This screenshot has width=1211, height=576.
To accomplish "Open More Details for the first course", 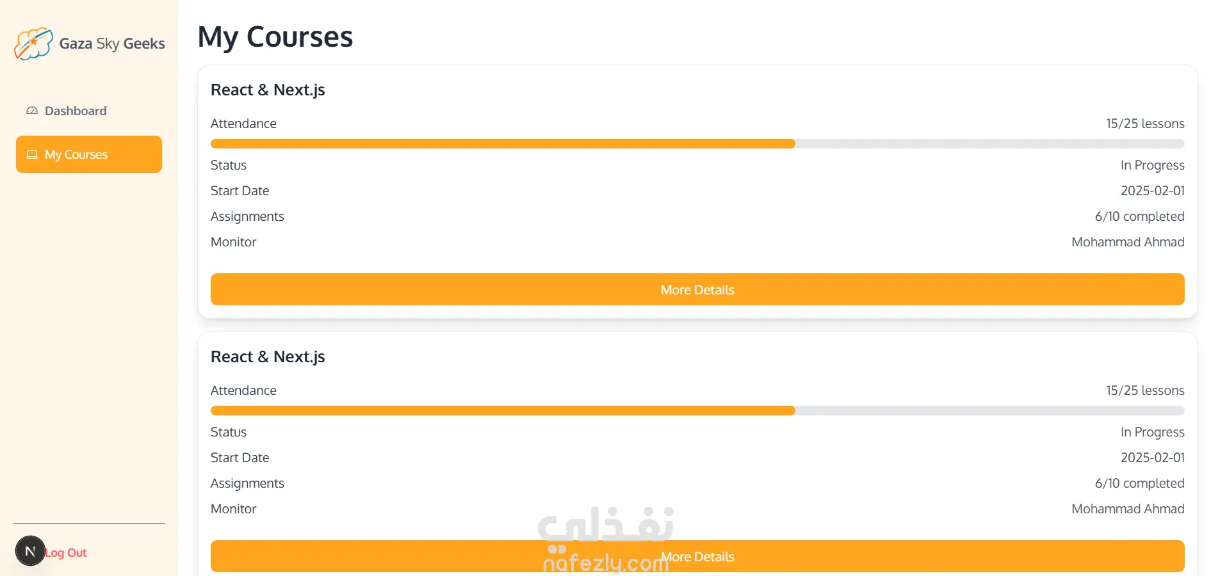I will [x=697, y=289].
